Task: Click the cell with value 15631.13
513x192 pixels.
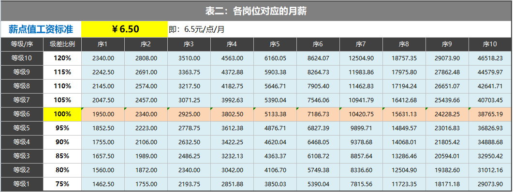Action: point(404,114)
